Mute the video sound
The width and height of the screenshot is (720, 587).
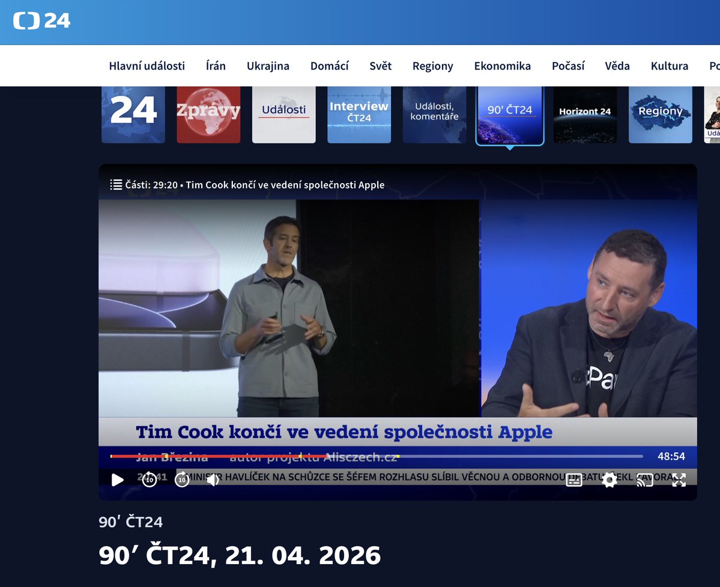pos(213,480)
